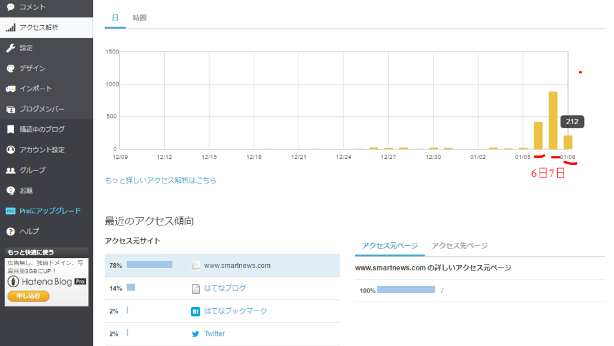Image resolution: width=614 pixels, height=346 pixels.
Task: Click the smartnews favicon in referrer row
Action: click(195, 266)
